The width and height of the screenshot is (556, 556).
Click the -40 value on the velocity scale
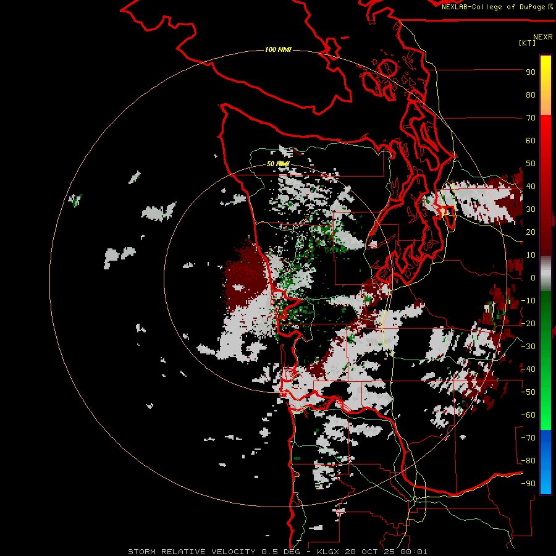point(528,369)
